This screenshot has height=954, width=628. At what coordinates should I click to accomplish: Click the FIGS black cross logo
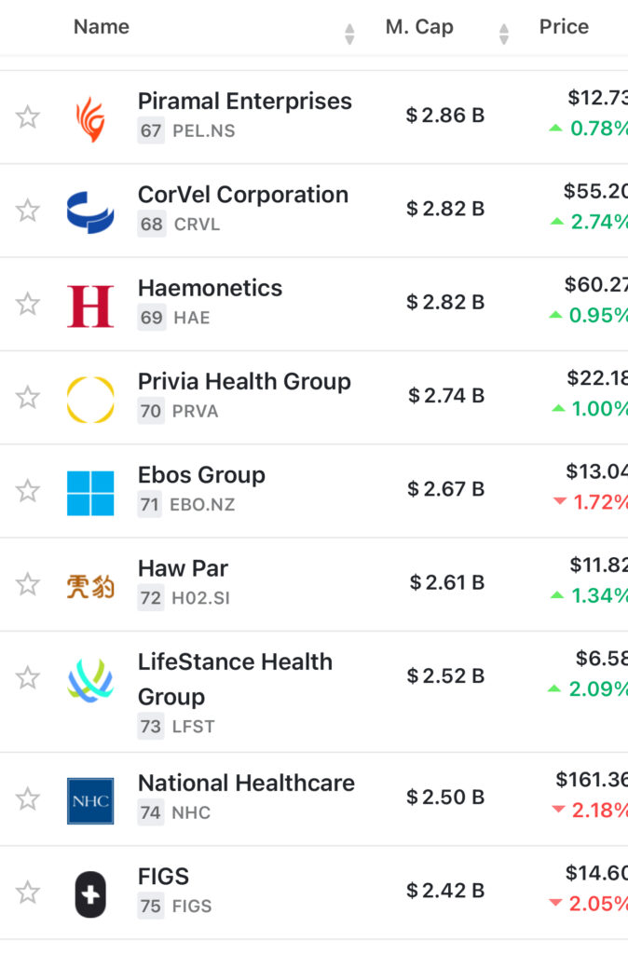(90, 894)
